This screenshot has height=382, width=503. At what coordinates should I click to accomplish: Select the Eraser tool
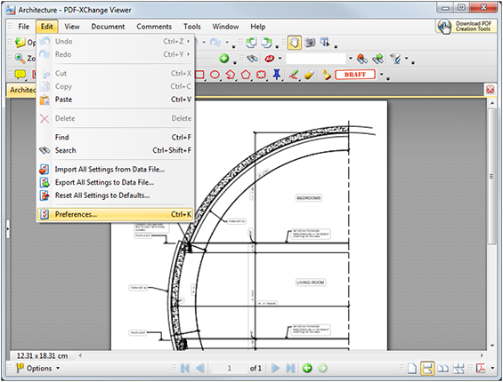point(309,75)
